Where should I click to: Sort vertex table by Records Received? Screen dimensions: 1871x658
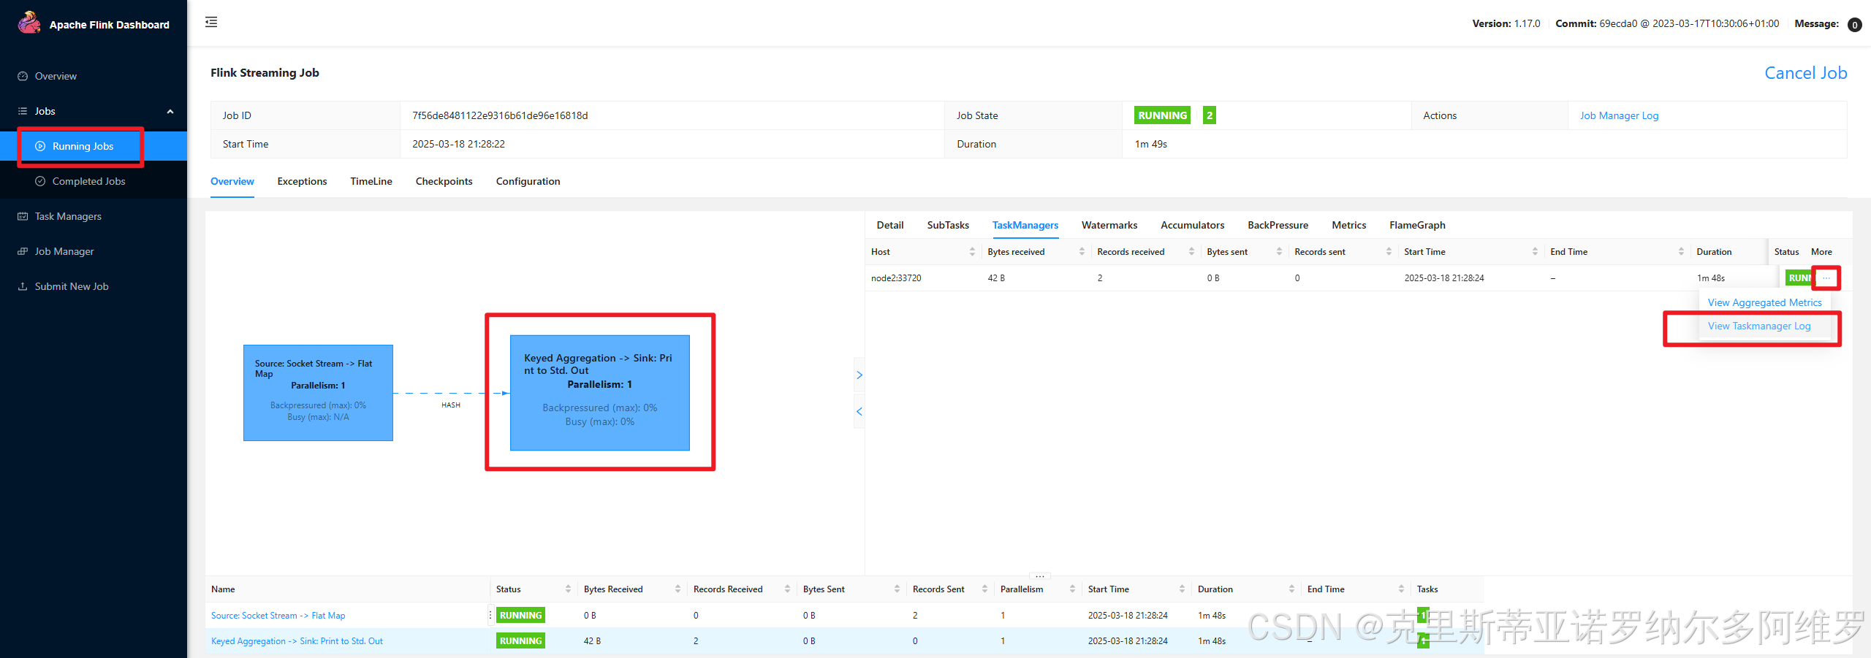click(787, 589)
